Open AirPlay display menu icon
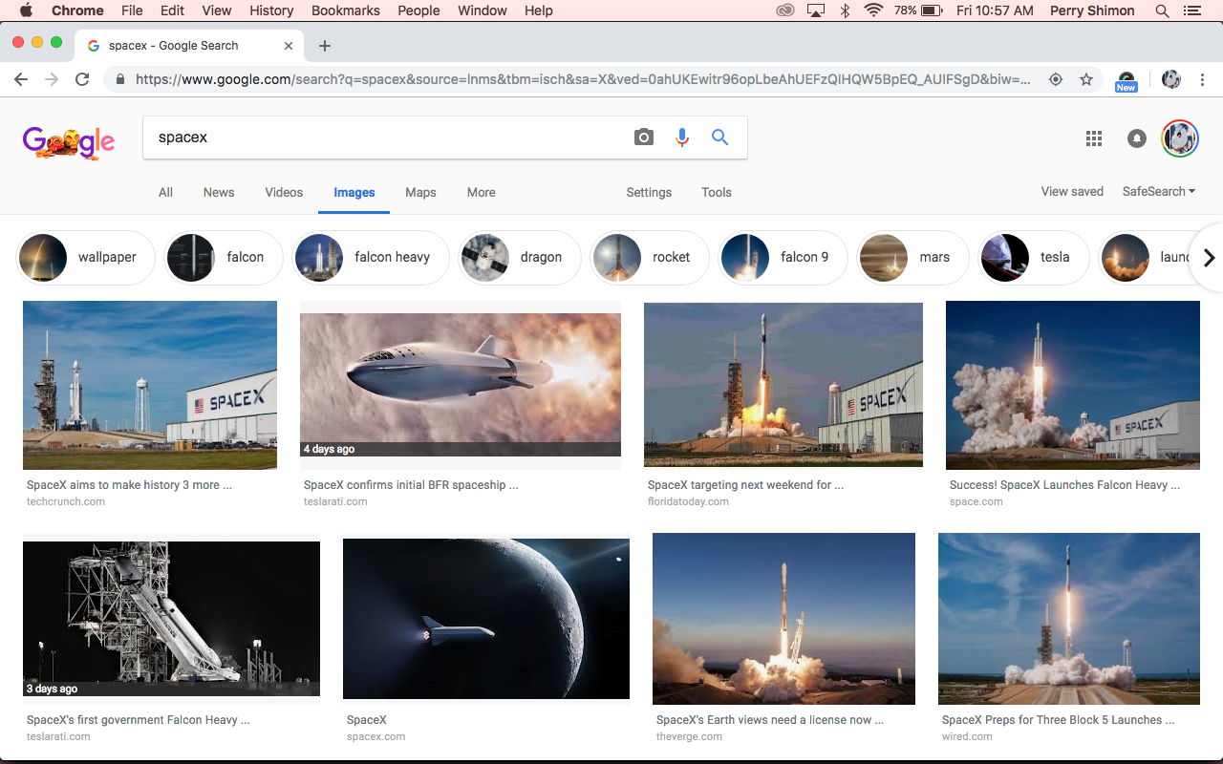Screen dimensions: 1223x764 [816, 11]
